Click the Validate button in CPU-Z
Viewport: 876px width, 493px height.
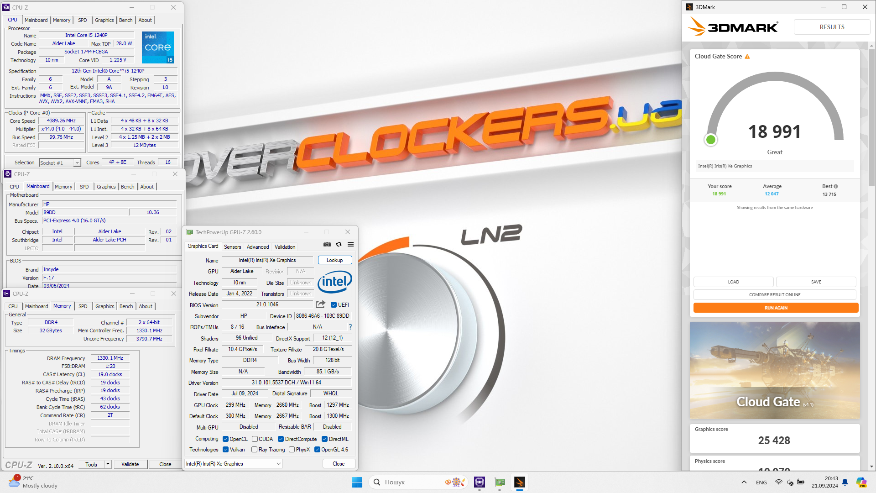click(x=130, y=464)
